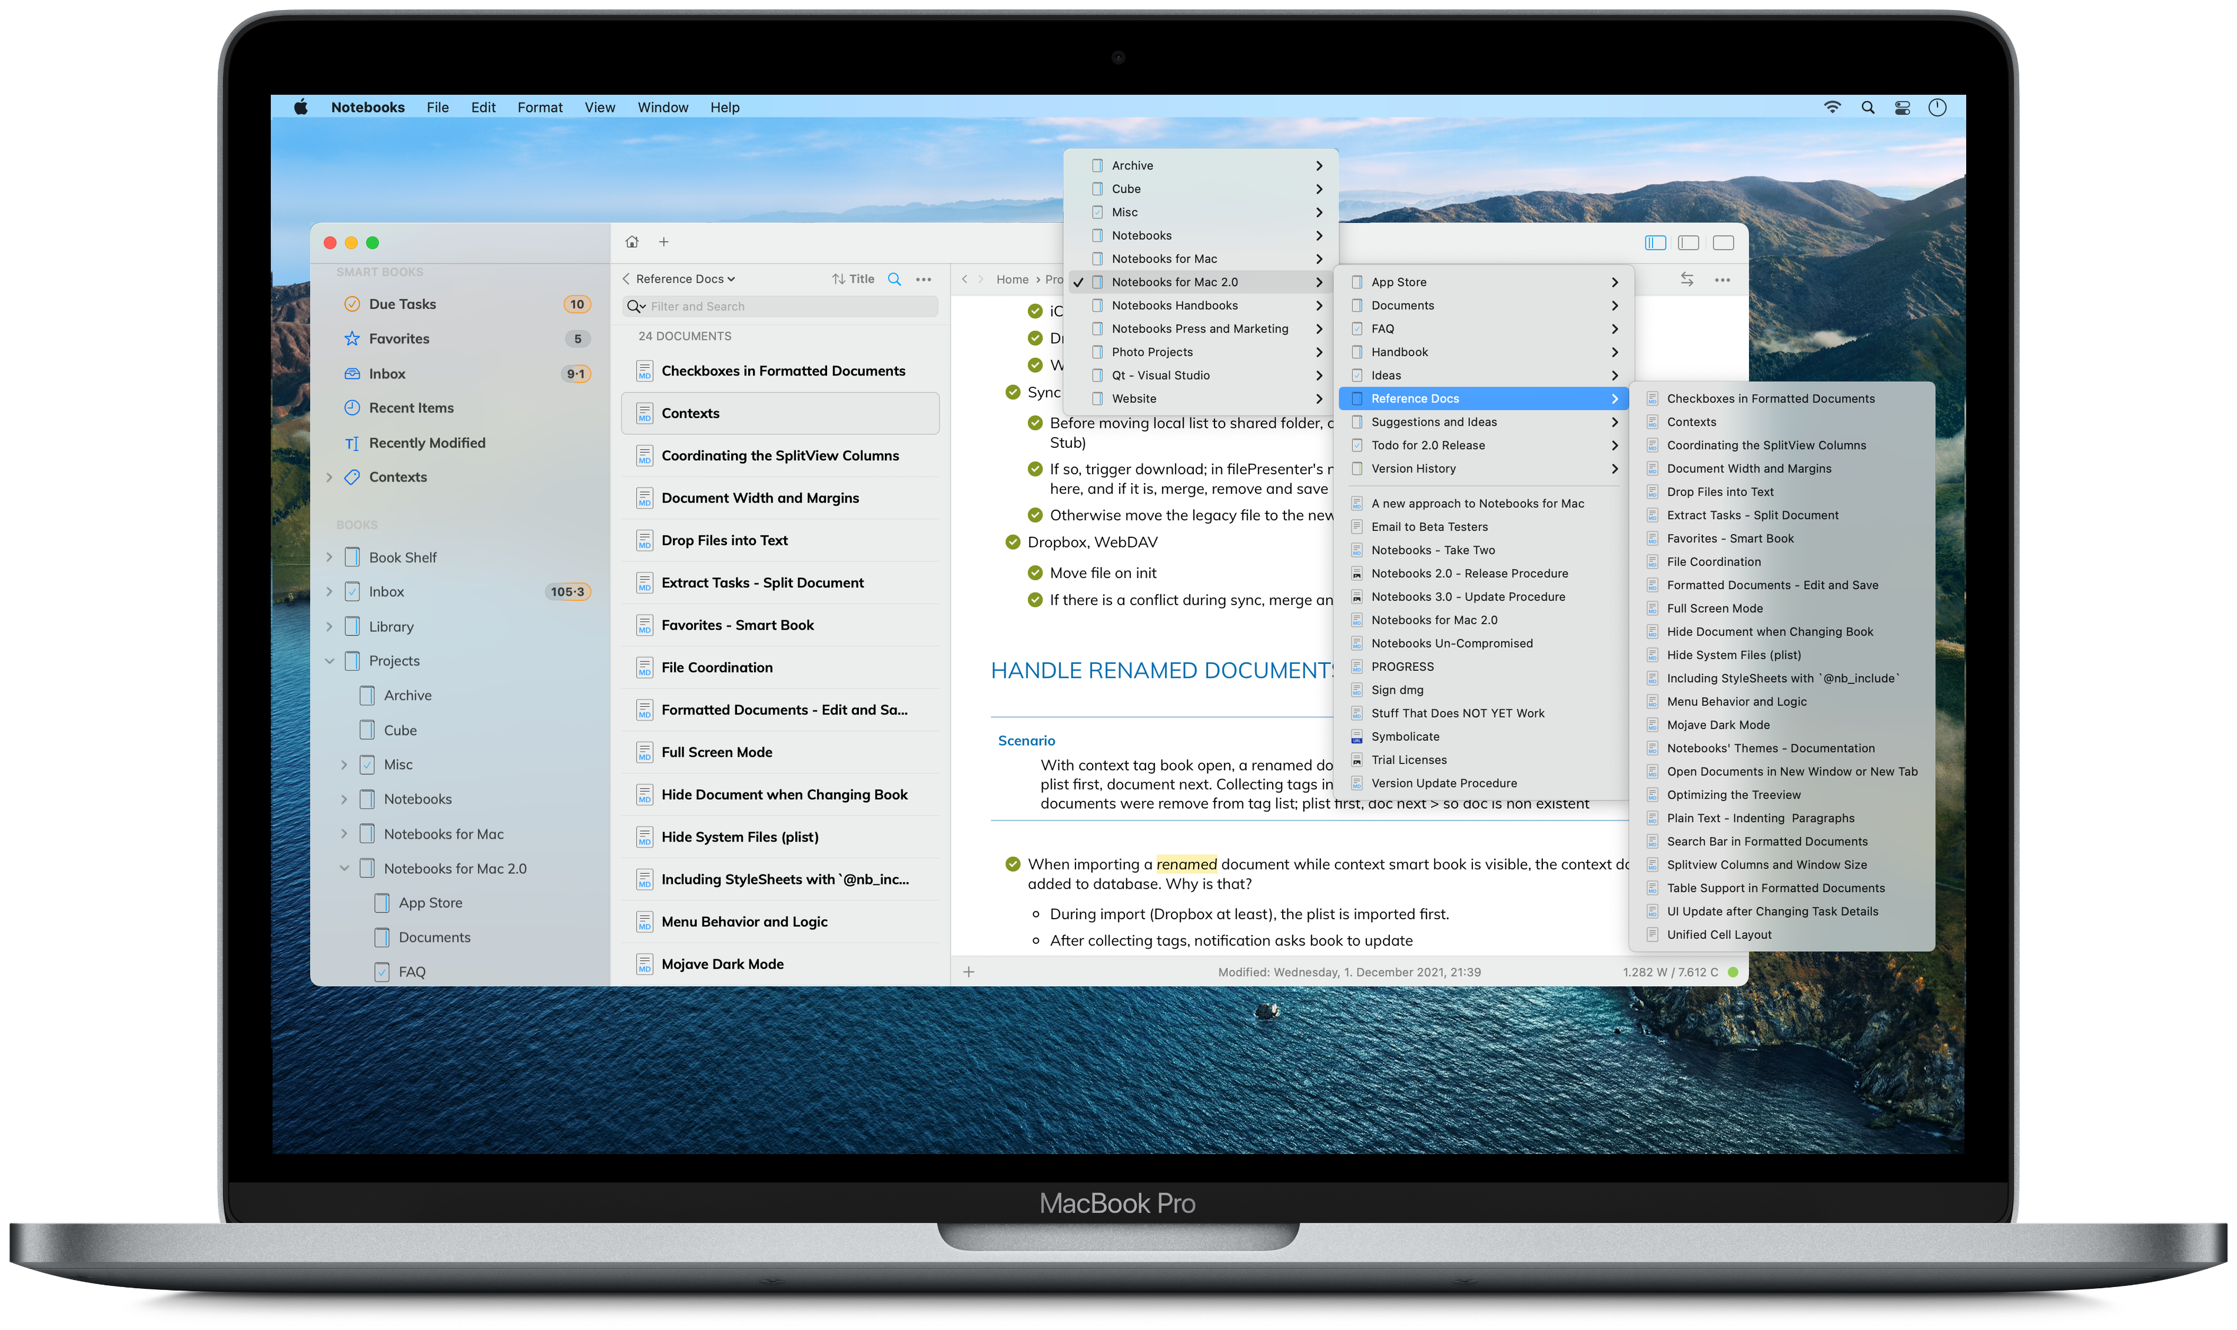
Task: Click the green sync status dot
Action: pyautogui.click(x=1733, y=972)
